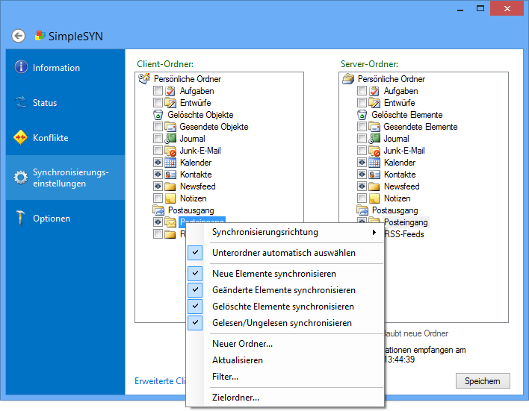Viewport: 529px width, 411px height.
Task: Click the Speichern button
Action: pos(483,381)
